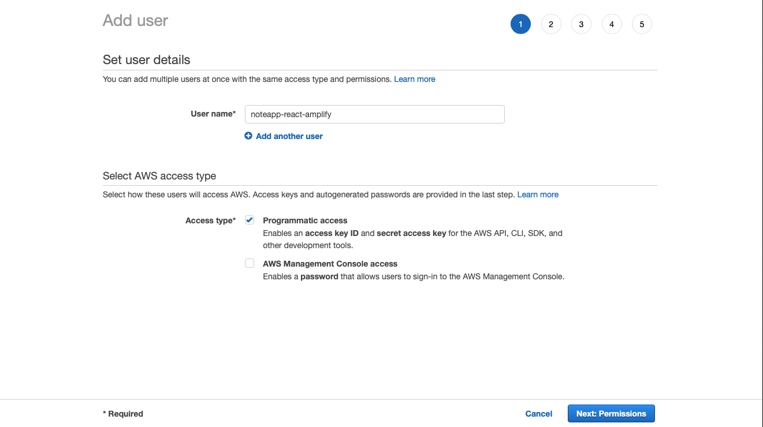Image resolution: width=763 pixels, height=427 pixels.
Task: Enable AWS Management Console access checkbox
Action: click(249, 263)
